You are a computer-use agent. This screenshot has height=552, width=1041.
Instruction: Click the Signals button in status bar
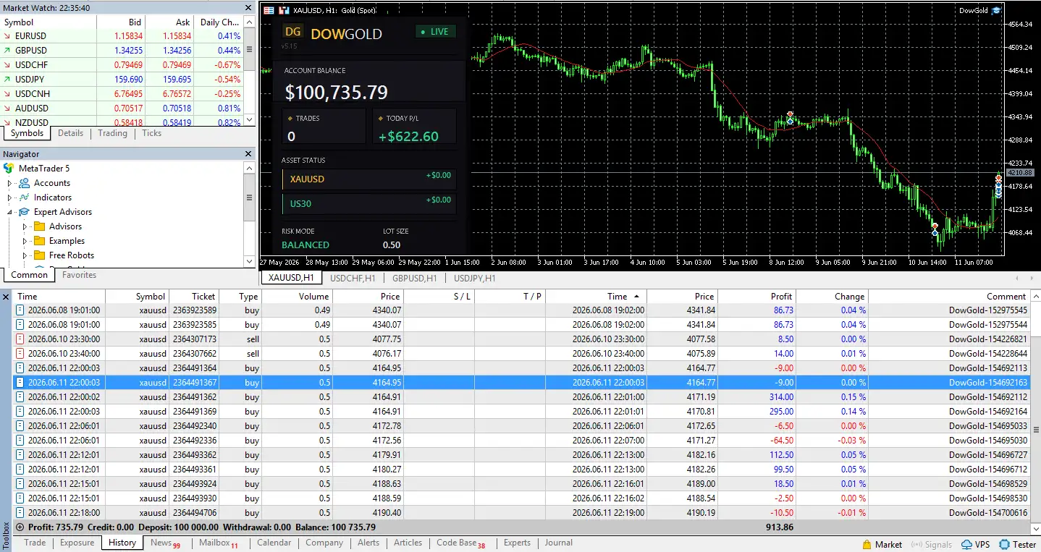point(932,544)
